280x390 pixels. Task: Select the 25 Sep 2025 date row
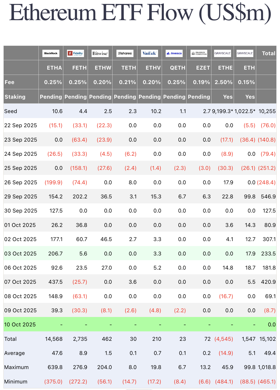(x=140, y=168)
